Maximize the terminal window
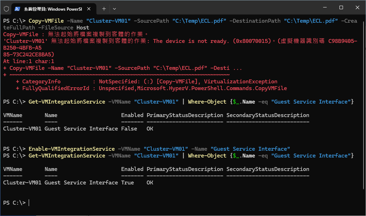 [341, 7]
